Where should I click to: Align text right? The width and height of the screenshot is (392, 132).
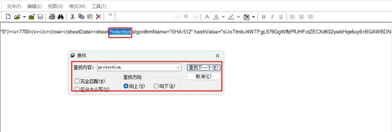click(310, 17)
